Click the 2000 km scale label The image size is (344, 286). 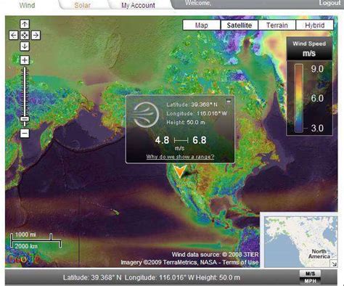(26, 246)
